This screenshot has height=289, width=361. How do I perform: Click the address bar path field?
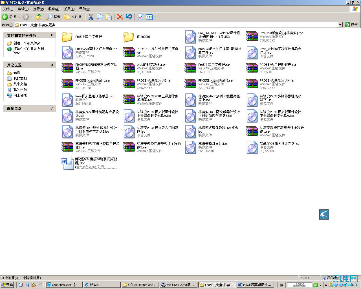pyautogui.click(x=176, y=25)
